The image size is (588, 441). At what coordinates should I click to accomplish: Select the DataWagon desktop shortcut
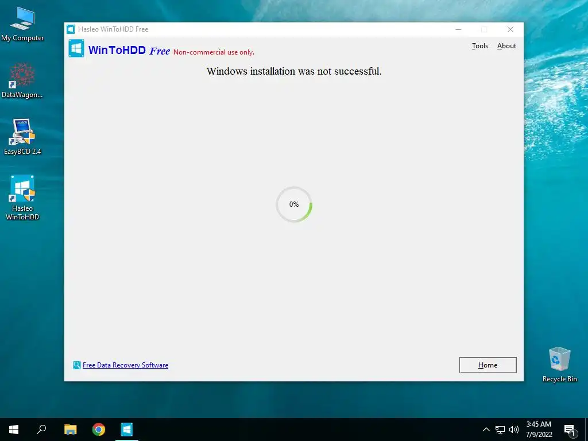pos(22,80)
